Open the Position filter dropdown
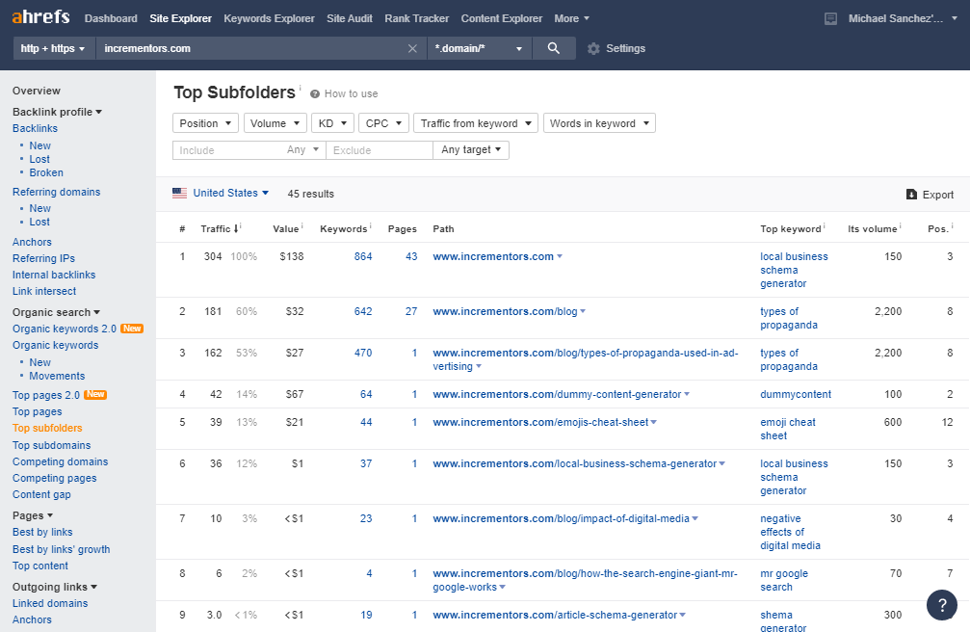The image size is (970, 632). point(205,123)
